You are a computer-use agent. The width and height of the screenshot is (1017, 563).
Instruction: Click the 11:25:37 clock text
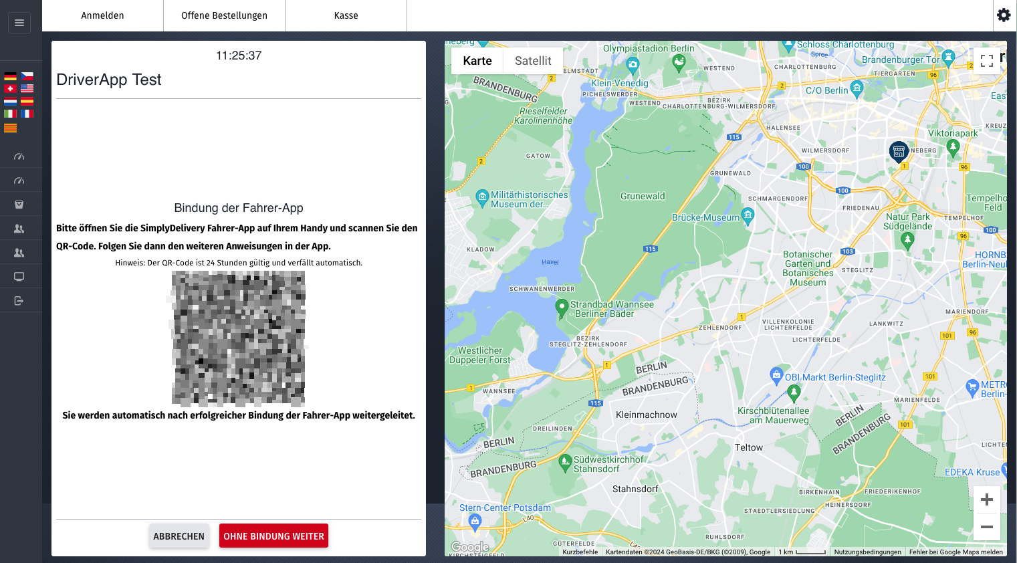(239, 55)
